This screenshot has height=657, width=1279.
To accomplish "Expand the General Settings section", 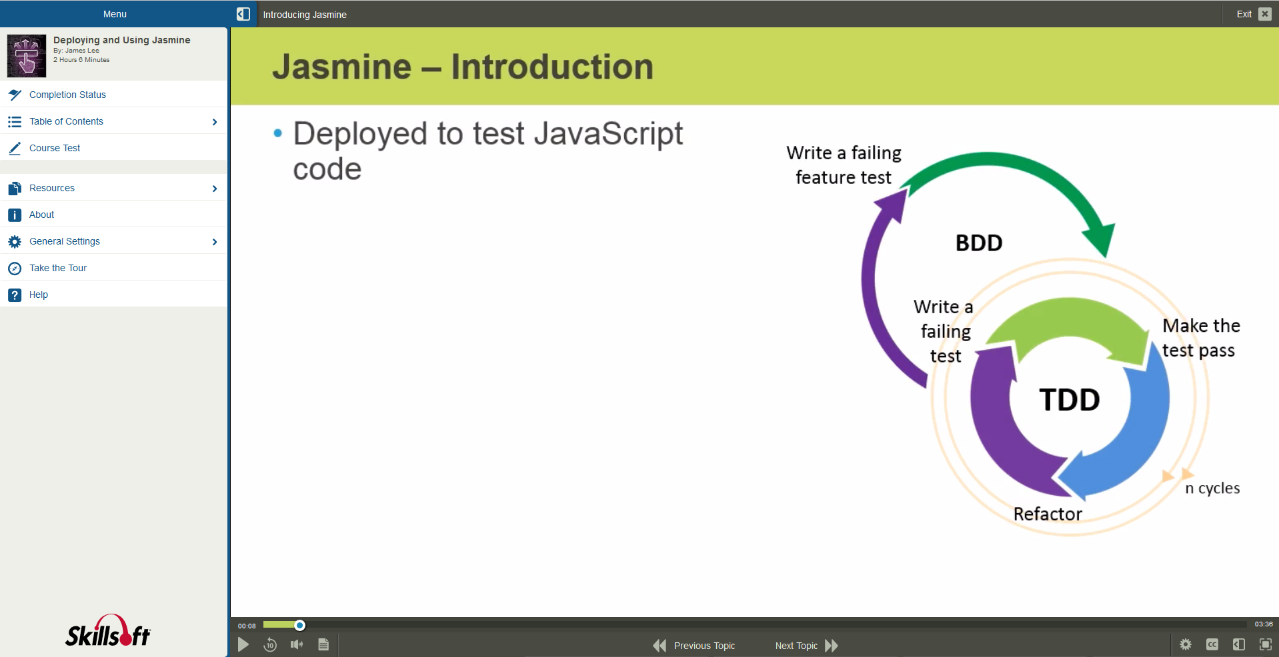I will 214,241.
